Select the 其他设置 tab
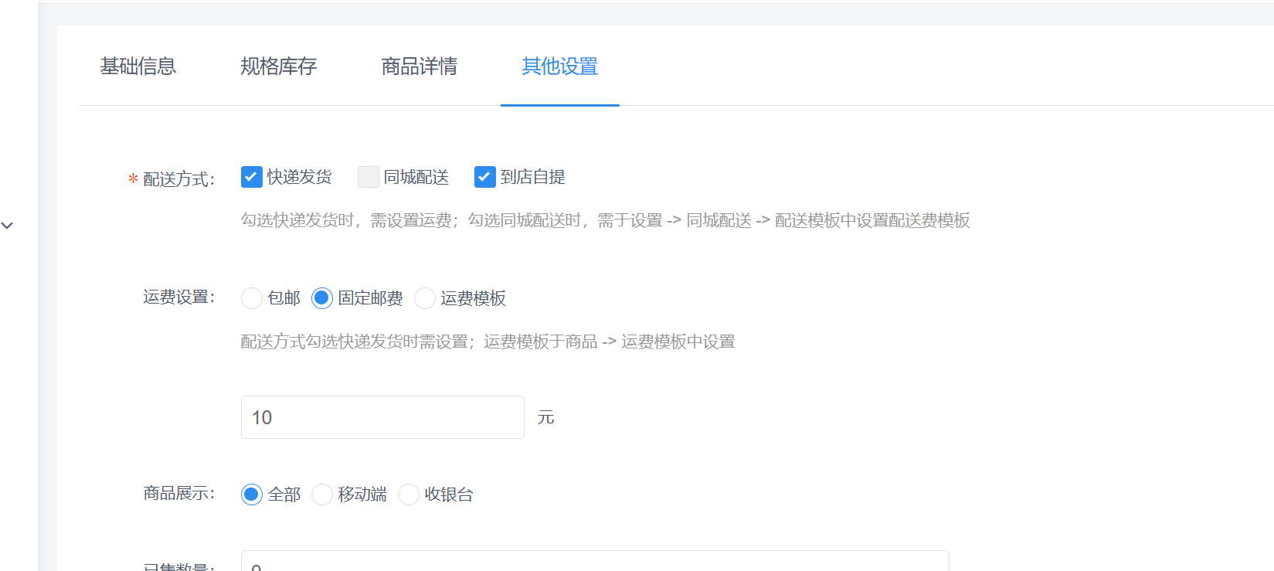1274x571 pixels. (559, 66)
